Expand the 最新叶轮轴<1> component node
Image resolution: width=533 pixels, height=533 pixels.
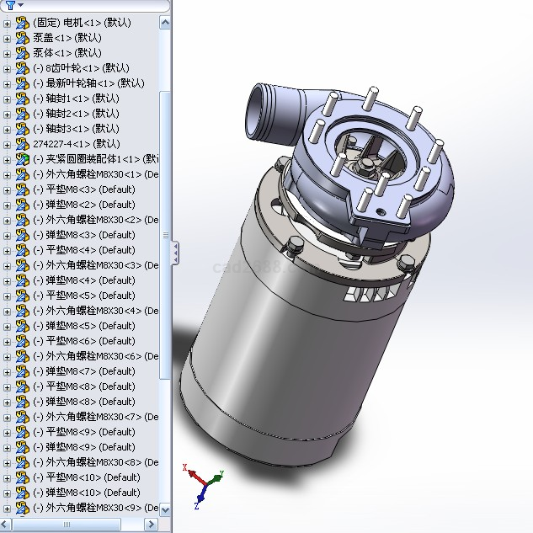[8, 83]
